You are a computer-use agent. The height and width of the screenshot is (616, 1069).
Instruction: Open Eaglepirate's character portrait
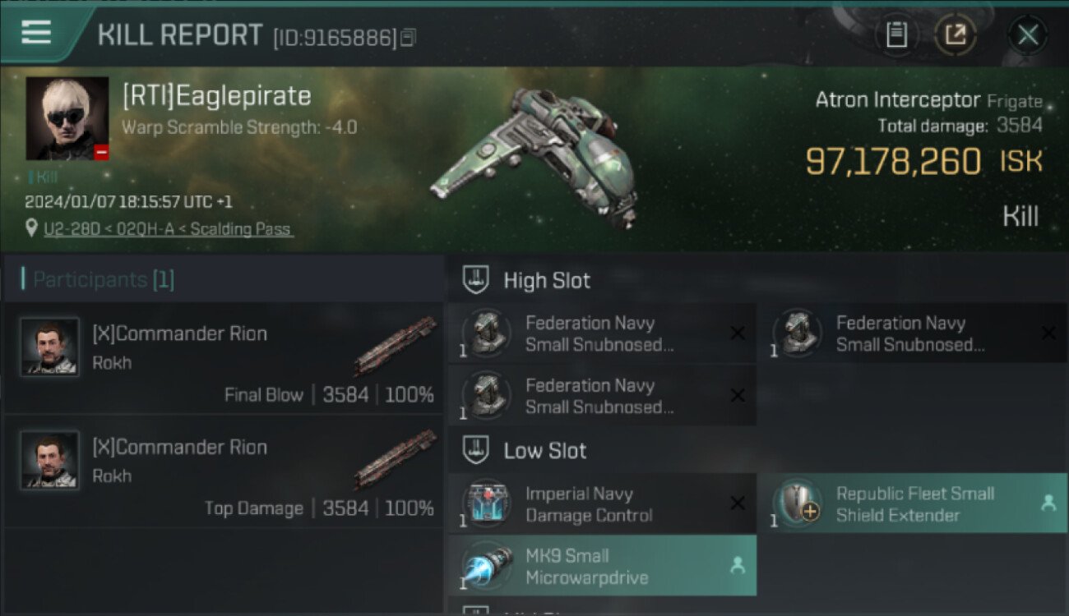[x=67, y=118]
